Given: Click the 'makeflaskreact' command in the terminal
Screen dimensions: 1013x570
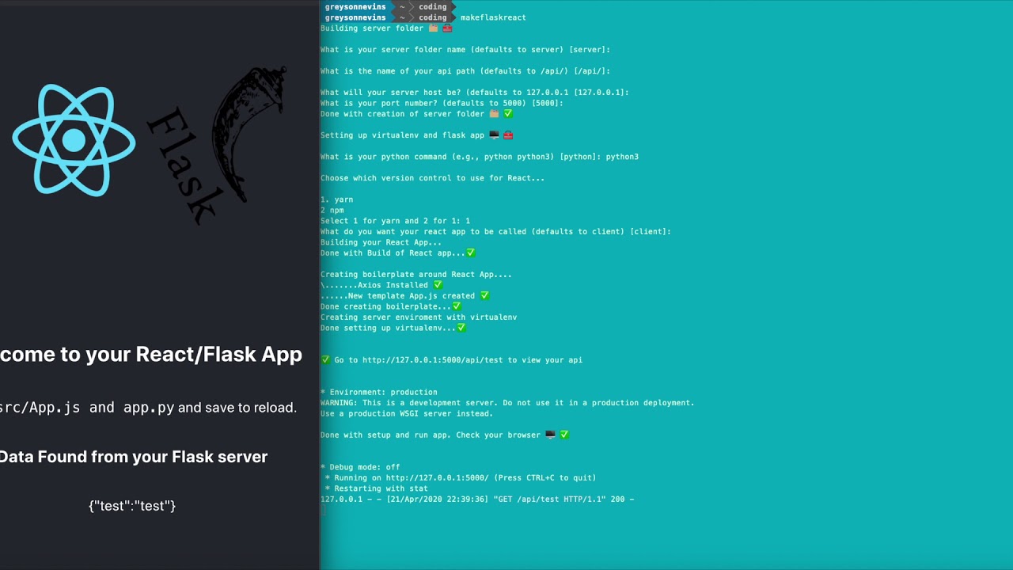Looking at the screenshot, I should coord(493,17).
